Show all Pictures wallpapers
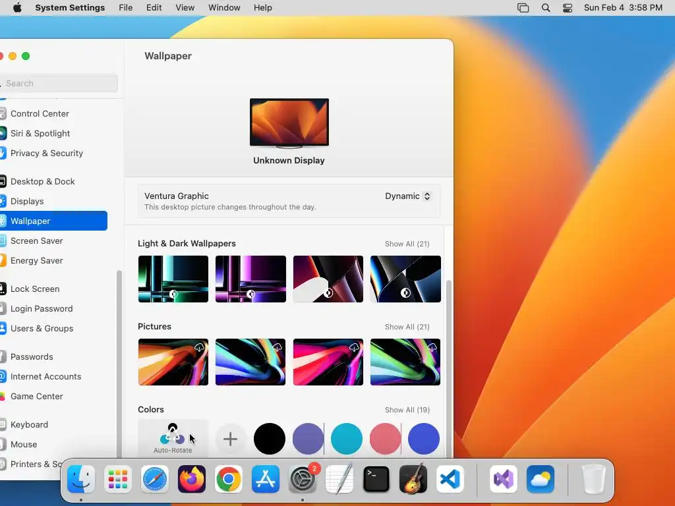This screenshot has width=675, height=506. pyautogui.click(x=407, y=327)
